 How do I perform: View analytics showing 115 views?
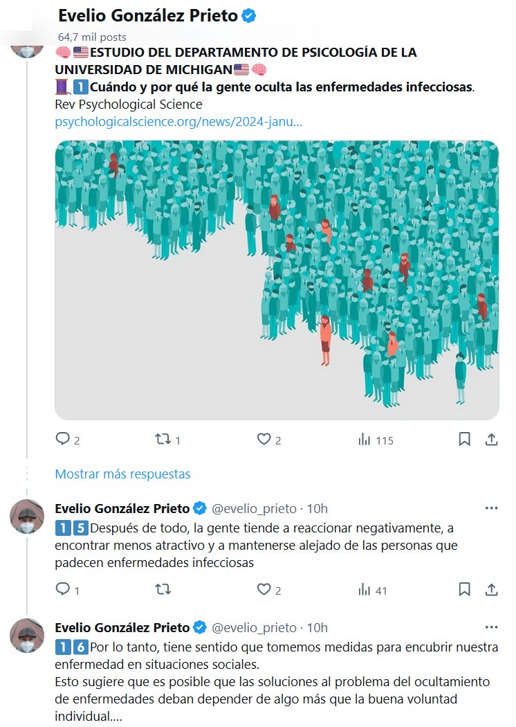[365, 439]
